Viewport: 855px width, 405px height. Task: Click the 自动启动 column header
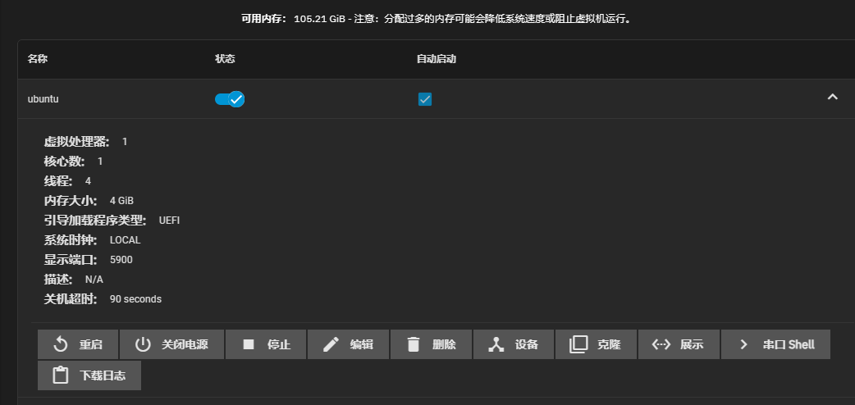tap(437, 59)
